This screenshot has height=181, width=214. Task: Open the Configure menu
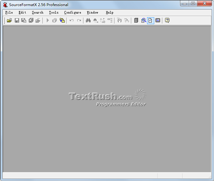[73, 13]
